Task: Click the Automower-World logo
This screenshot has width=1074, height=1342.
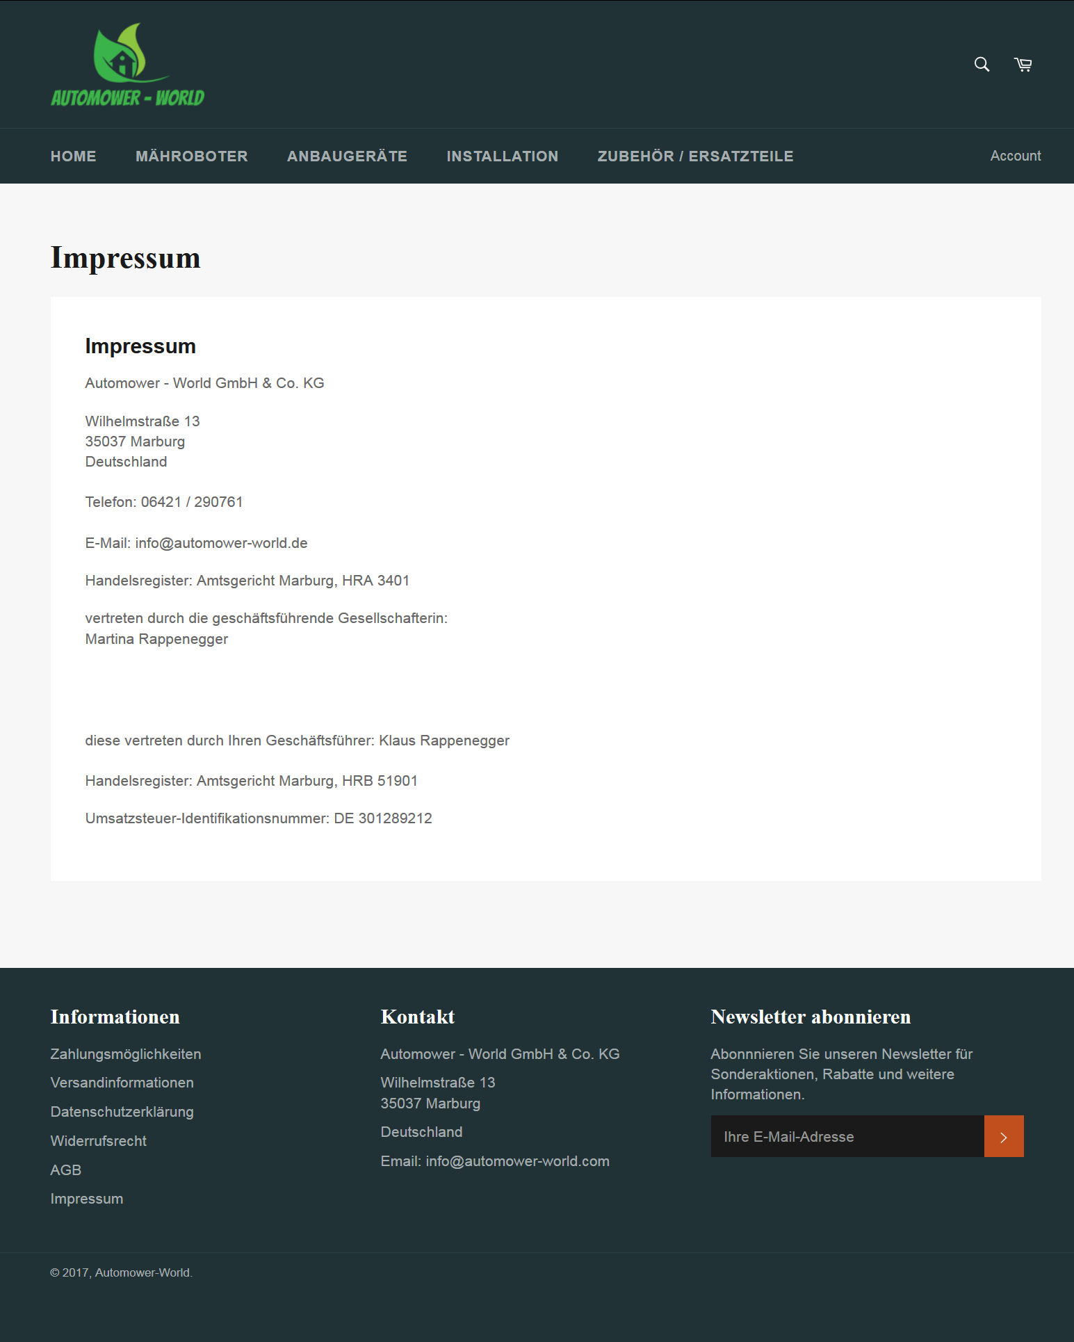Action: pos(128,65)
